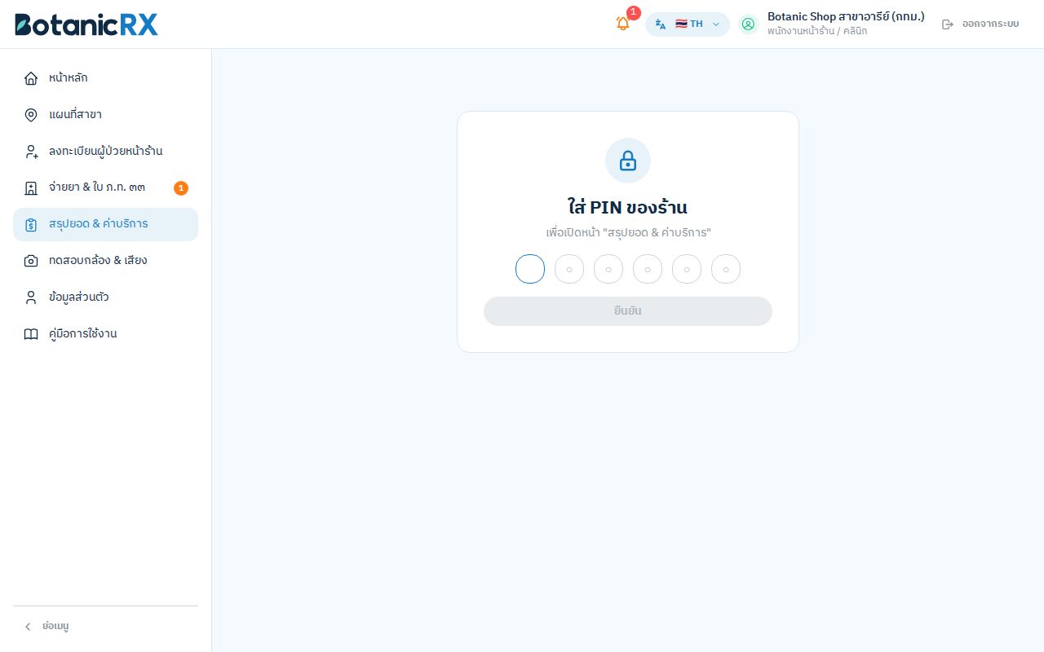
Task: Focus the fifth PIN digit box
Action: point(687,269)
